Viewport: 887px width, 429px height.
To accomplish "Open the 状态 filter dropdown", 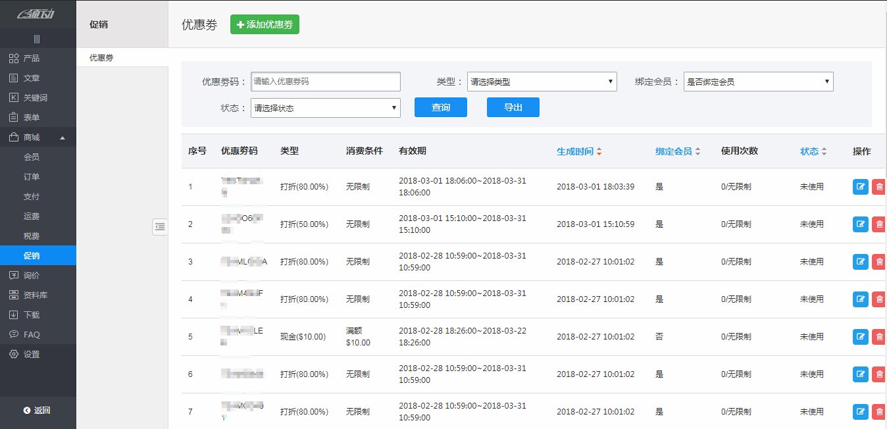I will [325, 107].
